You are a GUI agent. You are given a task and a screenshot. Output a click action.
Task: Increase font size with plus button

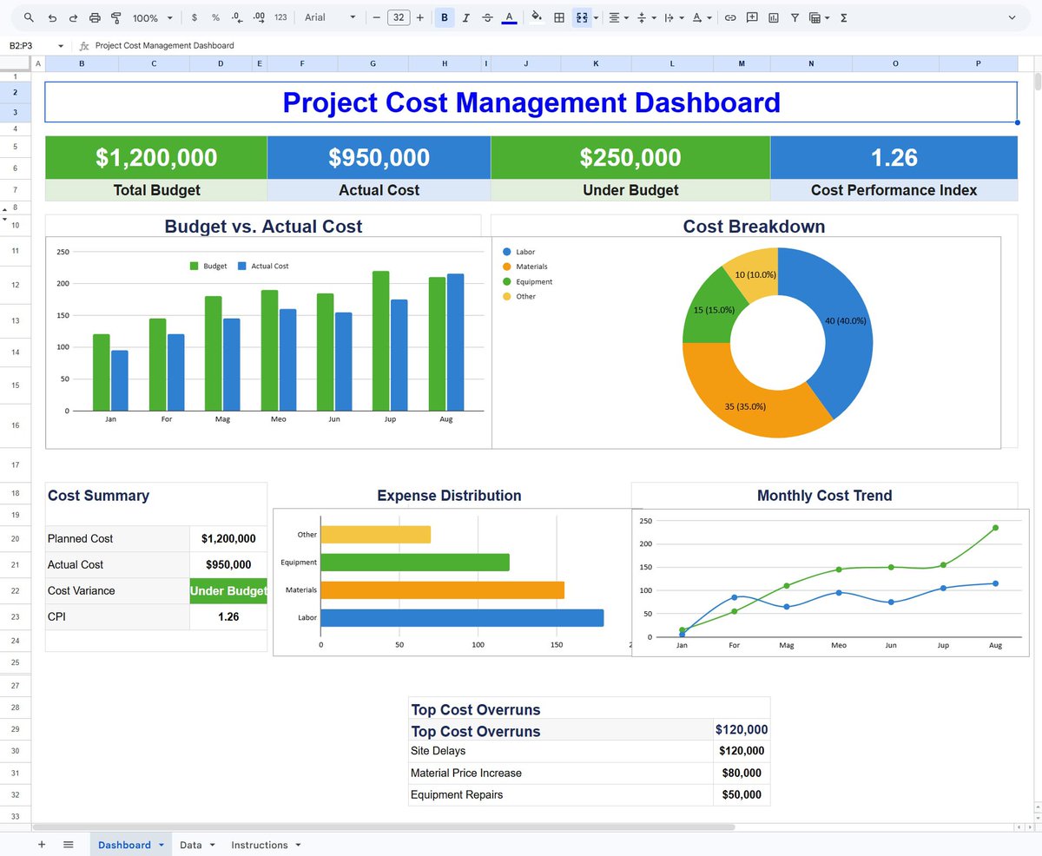click(x=420, y=17)
